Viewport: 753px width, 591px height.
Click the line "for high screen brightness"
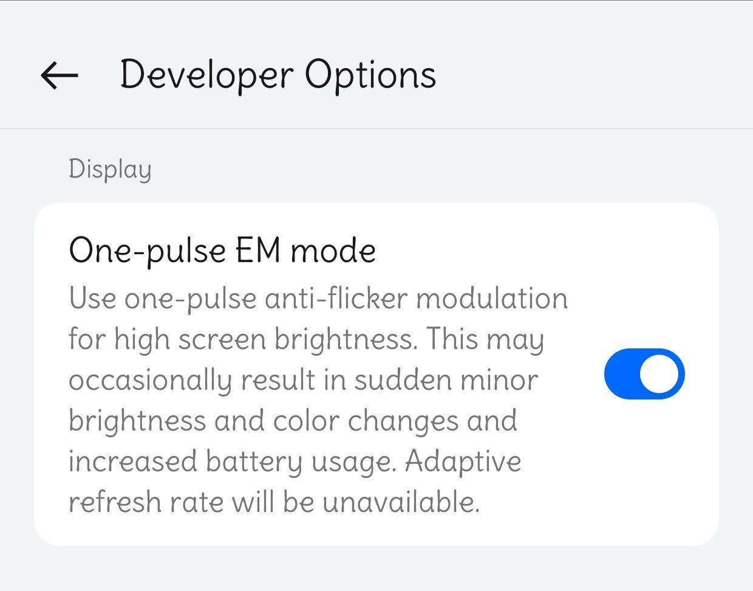point(243,339)
